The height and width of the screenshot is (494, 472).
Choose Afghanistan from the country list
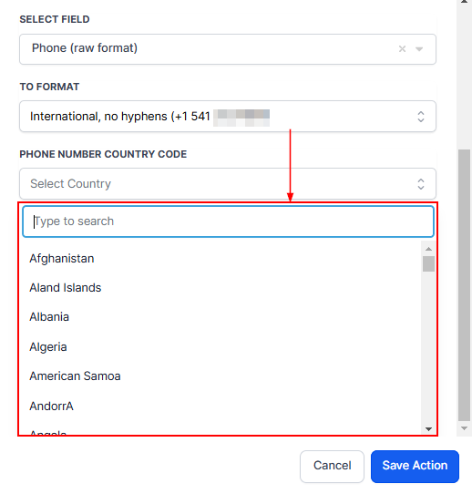pyautogui.click(x=62, y=258)
